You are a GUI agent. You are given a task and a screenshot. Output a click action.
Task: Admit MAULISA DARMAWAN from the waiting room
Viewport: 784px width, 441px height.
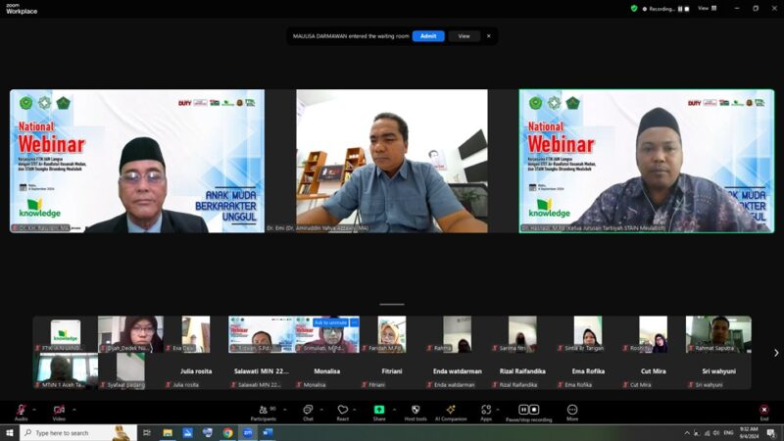click(x=427, y=36)
